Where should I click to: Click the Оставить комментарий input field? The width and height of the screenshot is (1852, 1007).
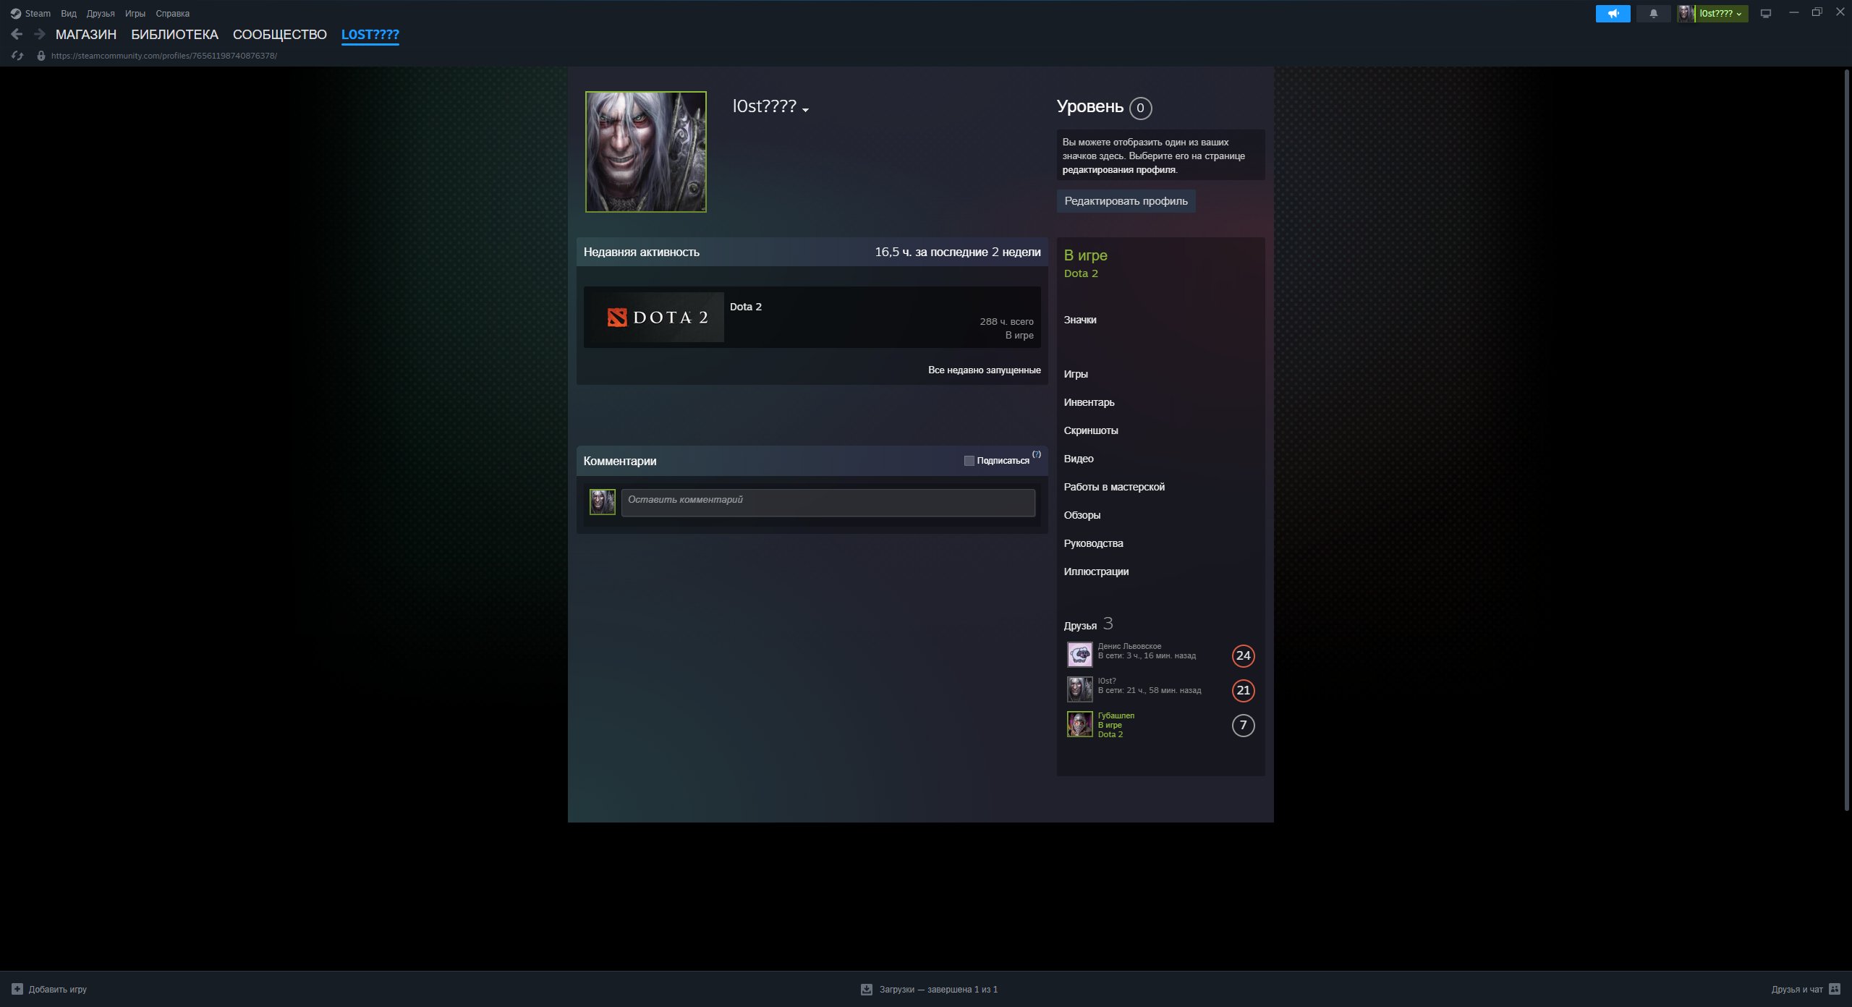coord(828,503)
